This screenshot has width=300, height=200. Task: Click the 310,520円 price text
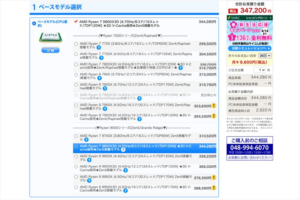click(208, 136)
